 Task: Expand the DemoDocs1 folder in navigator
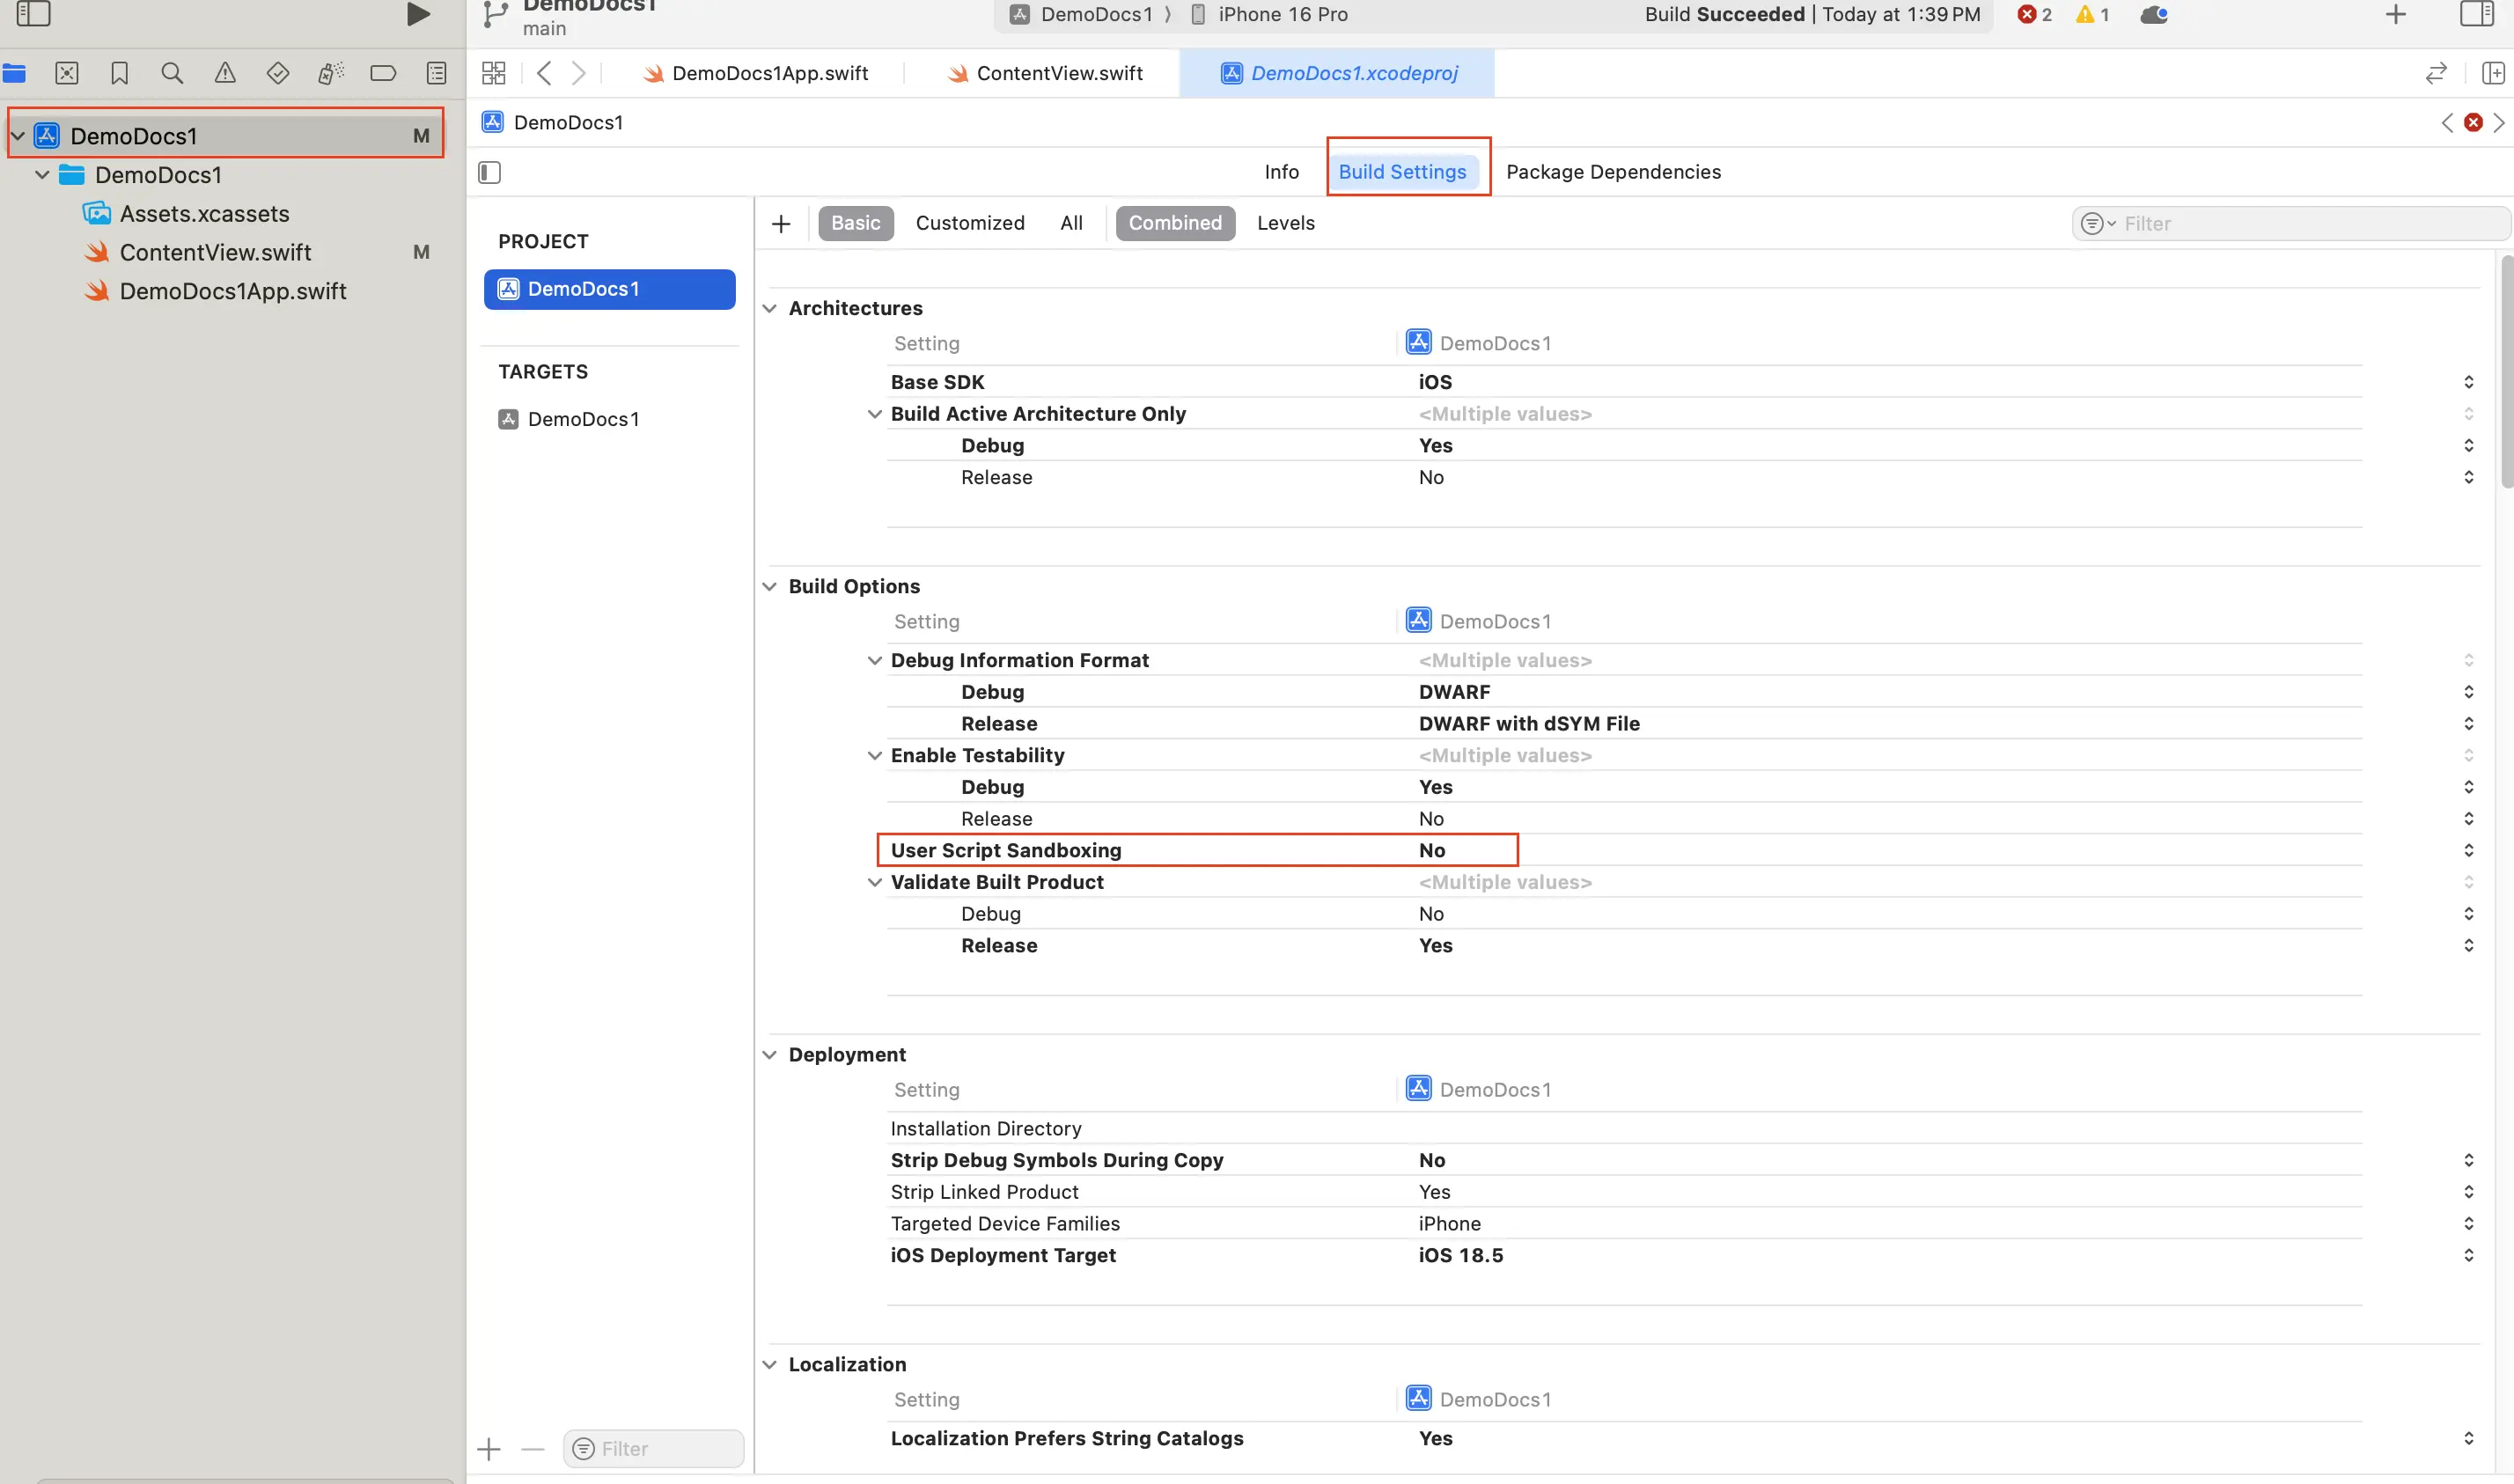click(x=41, y=174)
